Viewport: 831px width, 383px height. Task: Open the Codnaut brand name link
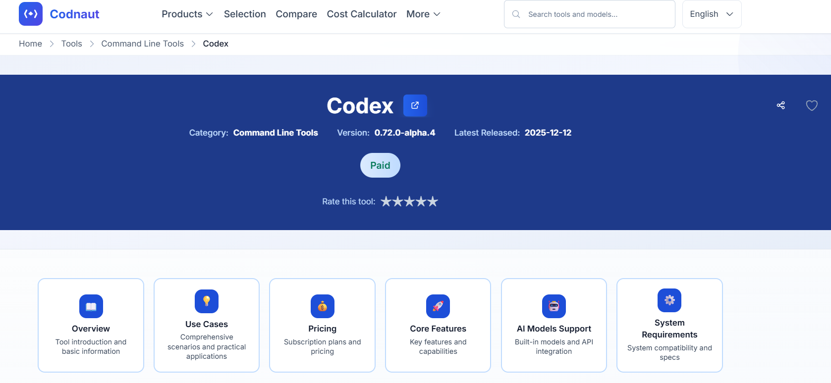point(74,14)
